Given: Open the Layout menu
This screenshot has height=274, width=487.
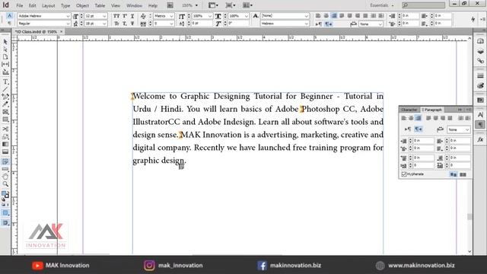Looking at the screenshot, I should point(48,5).
